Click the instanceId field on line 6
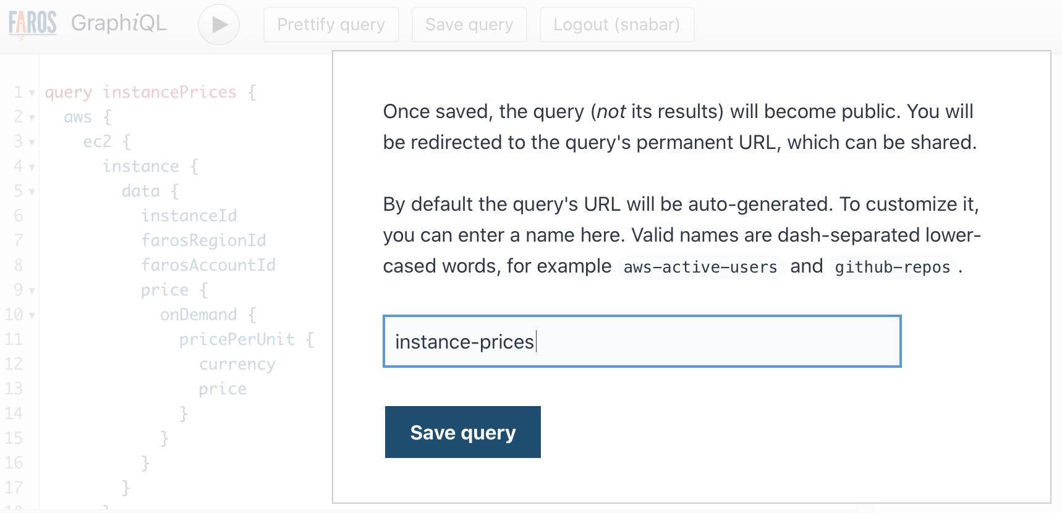 (x=189, y=216)
